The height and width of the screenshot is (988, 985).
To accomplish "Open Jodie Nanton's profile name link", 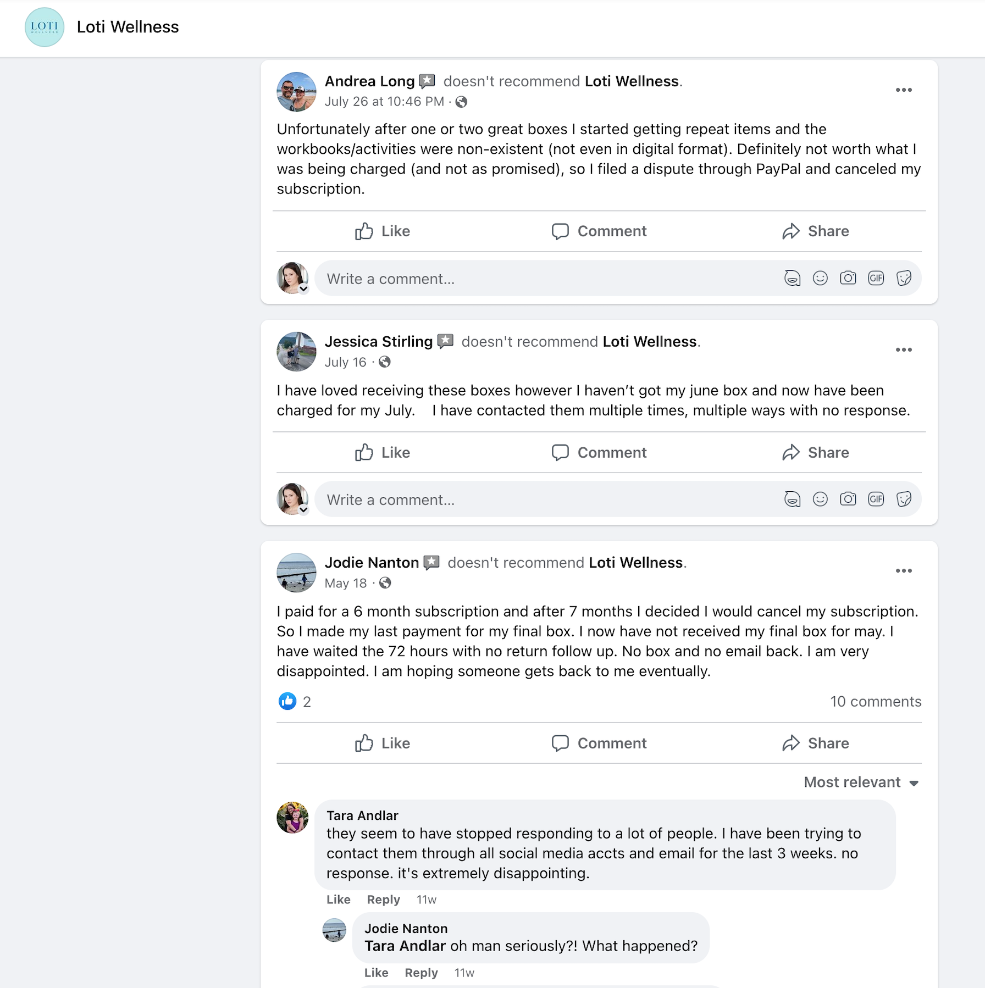I will [372, 563].
